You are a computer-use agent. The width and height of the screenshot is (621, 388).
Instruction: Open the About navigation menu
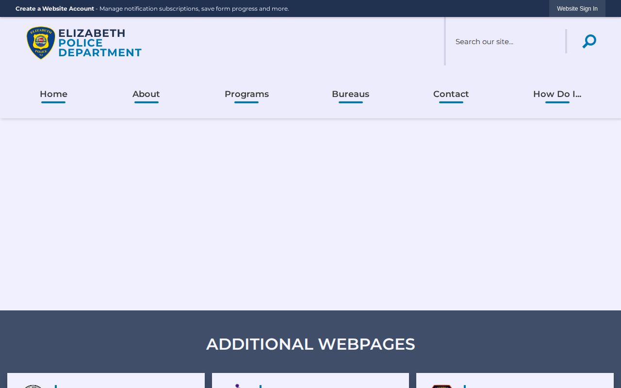[x=146, y=94]
